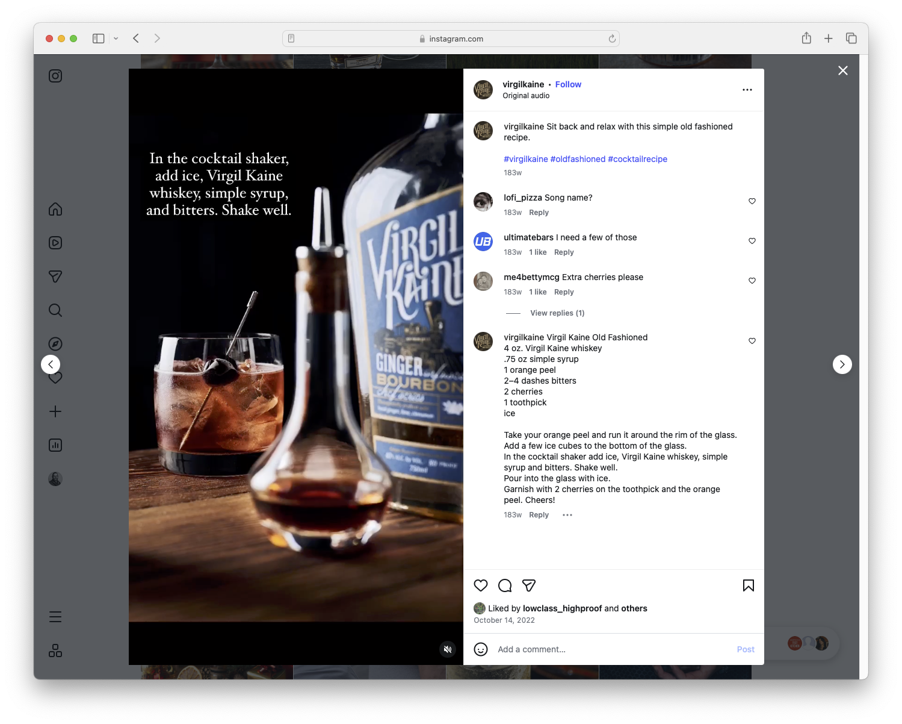This screenshot has width=902, height=724.
Task: Expand View replies under me4bettymcg's comment
Action: [557, 313]
